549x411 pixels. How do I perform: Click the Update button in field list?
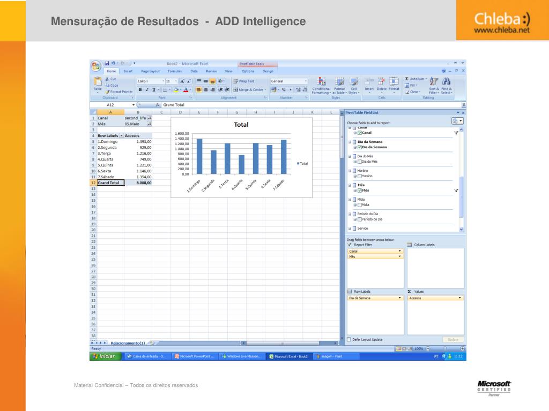pos(452,339)
